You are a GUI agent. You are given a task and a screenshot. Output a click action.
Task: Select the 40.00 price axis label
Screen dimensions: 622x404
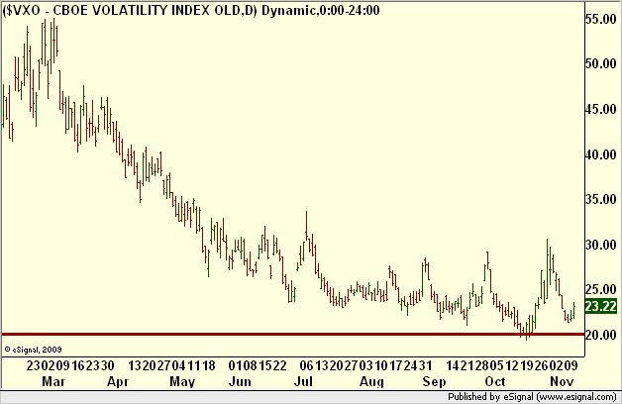tap(601, 154)
